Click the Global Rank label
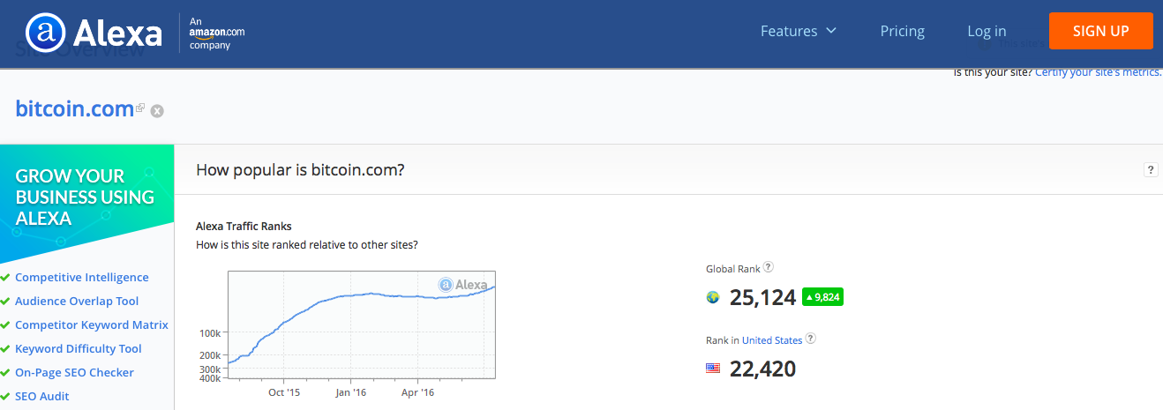1163x410 pixels. 733,268
